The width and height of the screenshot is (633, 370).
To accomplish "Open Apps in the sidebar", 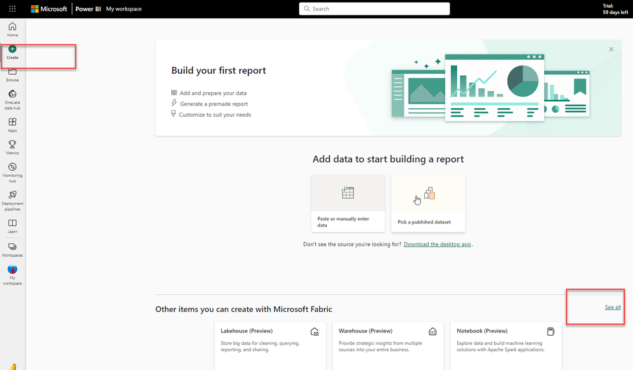I will (12, 125).
